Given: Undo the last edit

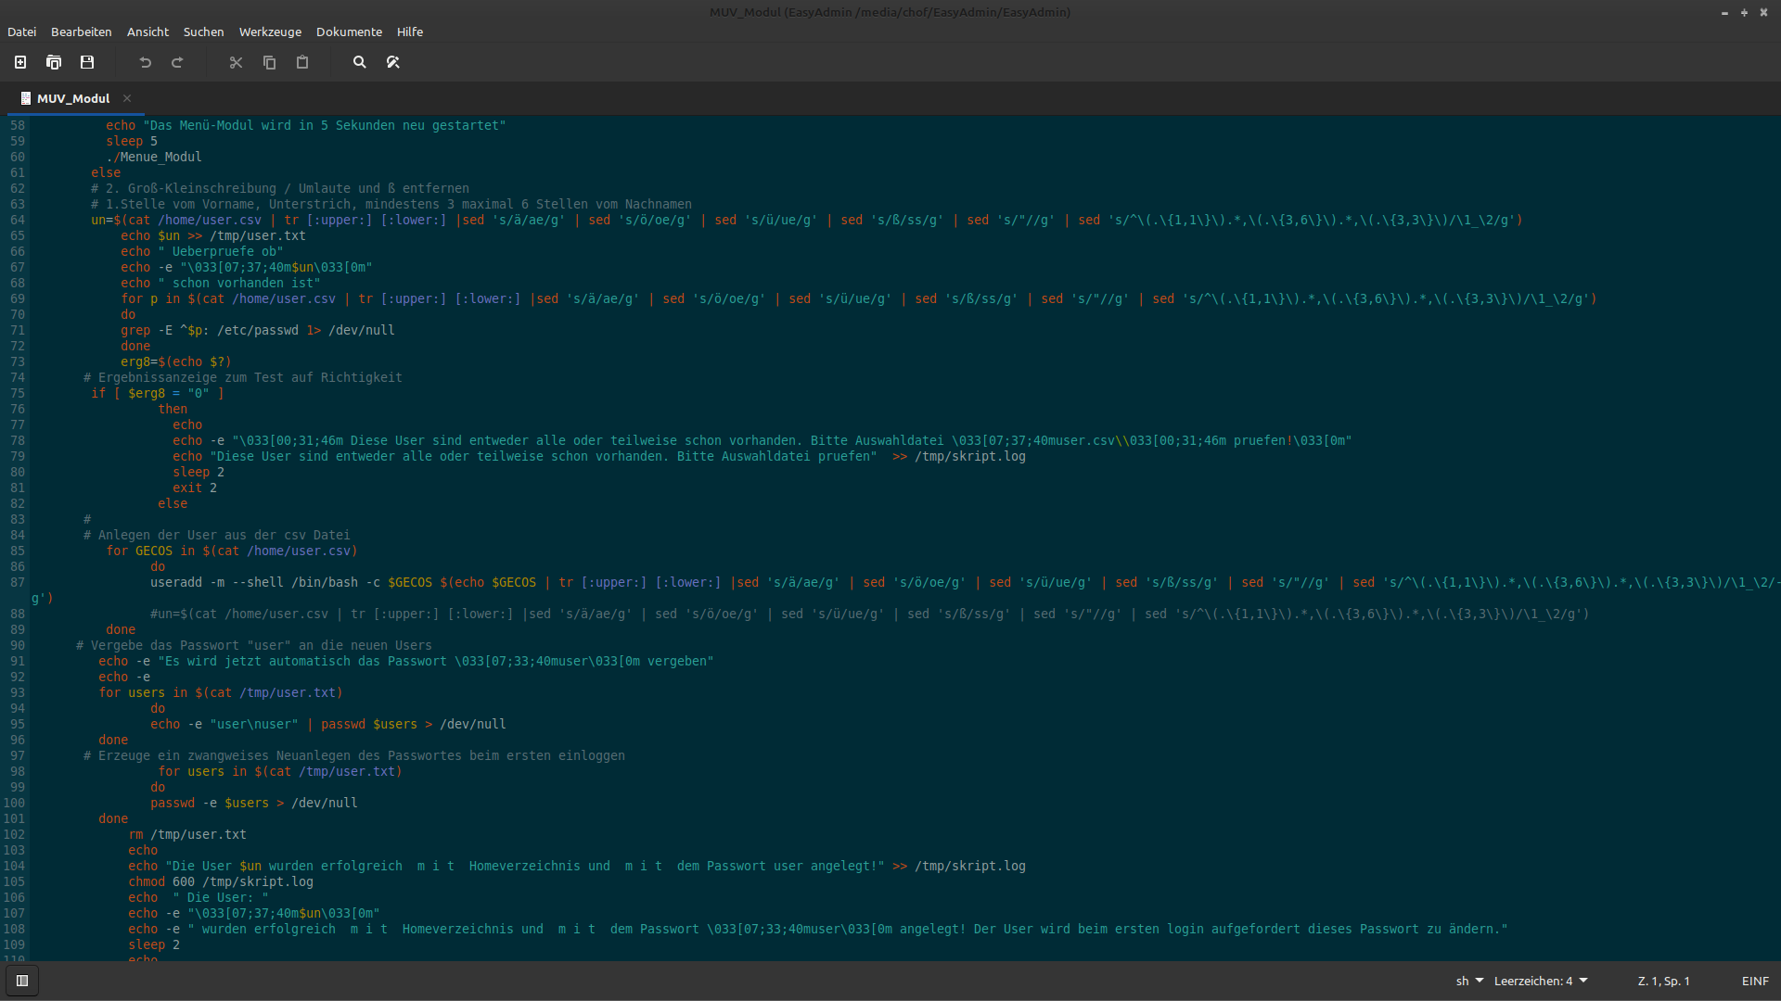Looking at the screenshot, I should point(145,62).
